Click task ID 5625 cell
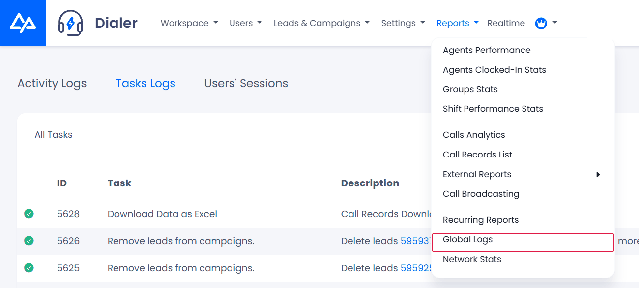639x288 pixels. click(68, 268)
